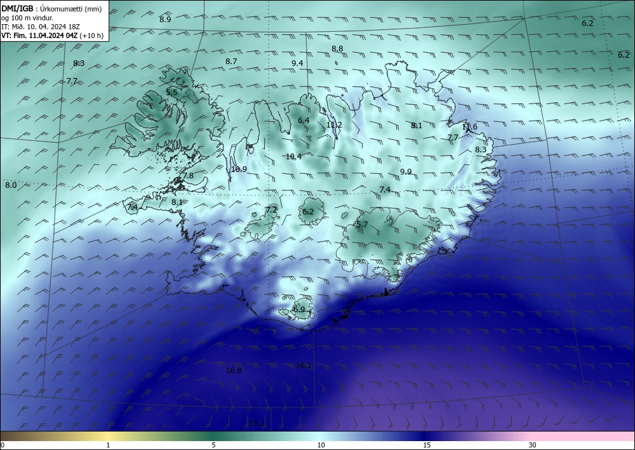This screenshot has width=635, height=450.
Task: Click the '0' tick on the color scale
Action: click(3, 445)
